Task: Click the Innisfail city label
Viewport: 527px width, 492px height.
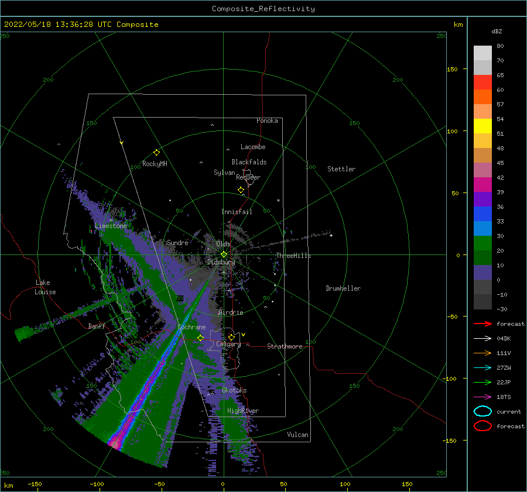Action: click(x=237, y=212)
